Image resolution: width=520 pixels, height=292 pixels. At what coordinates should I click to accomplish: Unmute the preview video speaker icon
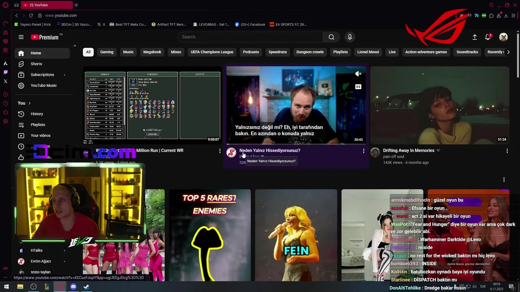358,74
